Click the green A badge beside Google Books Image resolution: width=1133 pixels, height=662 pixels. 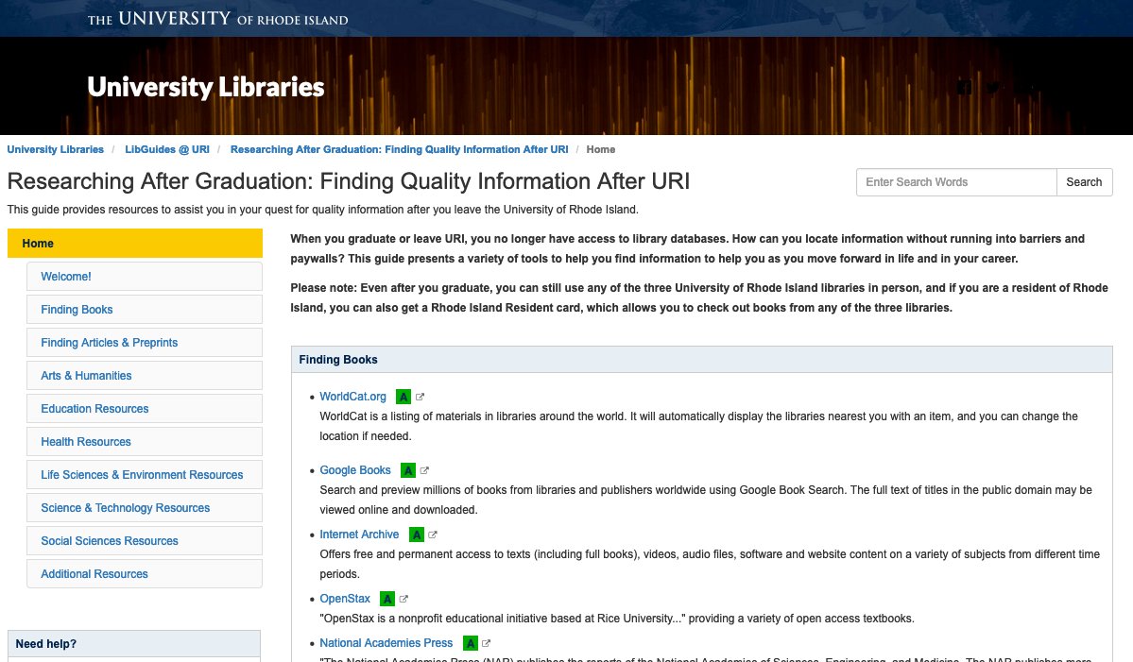coord(408,470)
